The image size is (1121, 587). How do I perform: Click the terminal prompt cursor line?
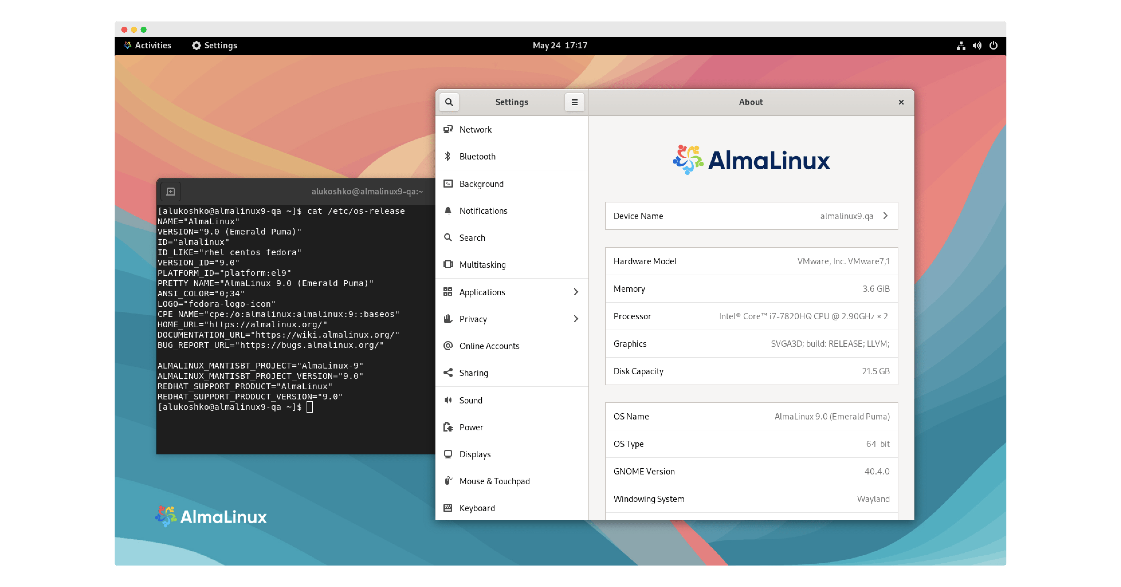[x=235, y=407]
